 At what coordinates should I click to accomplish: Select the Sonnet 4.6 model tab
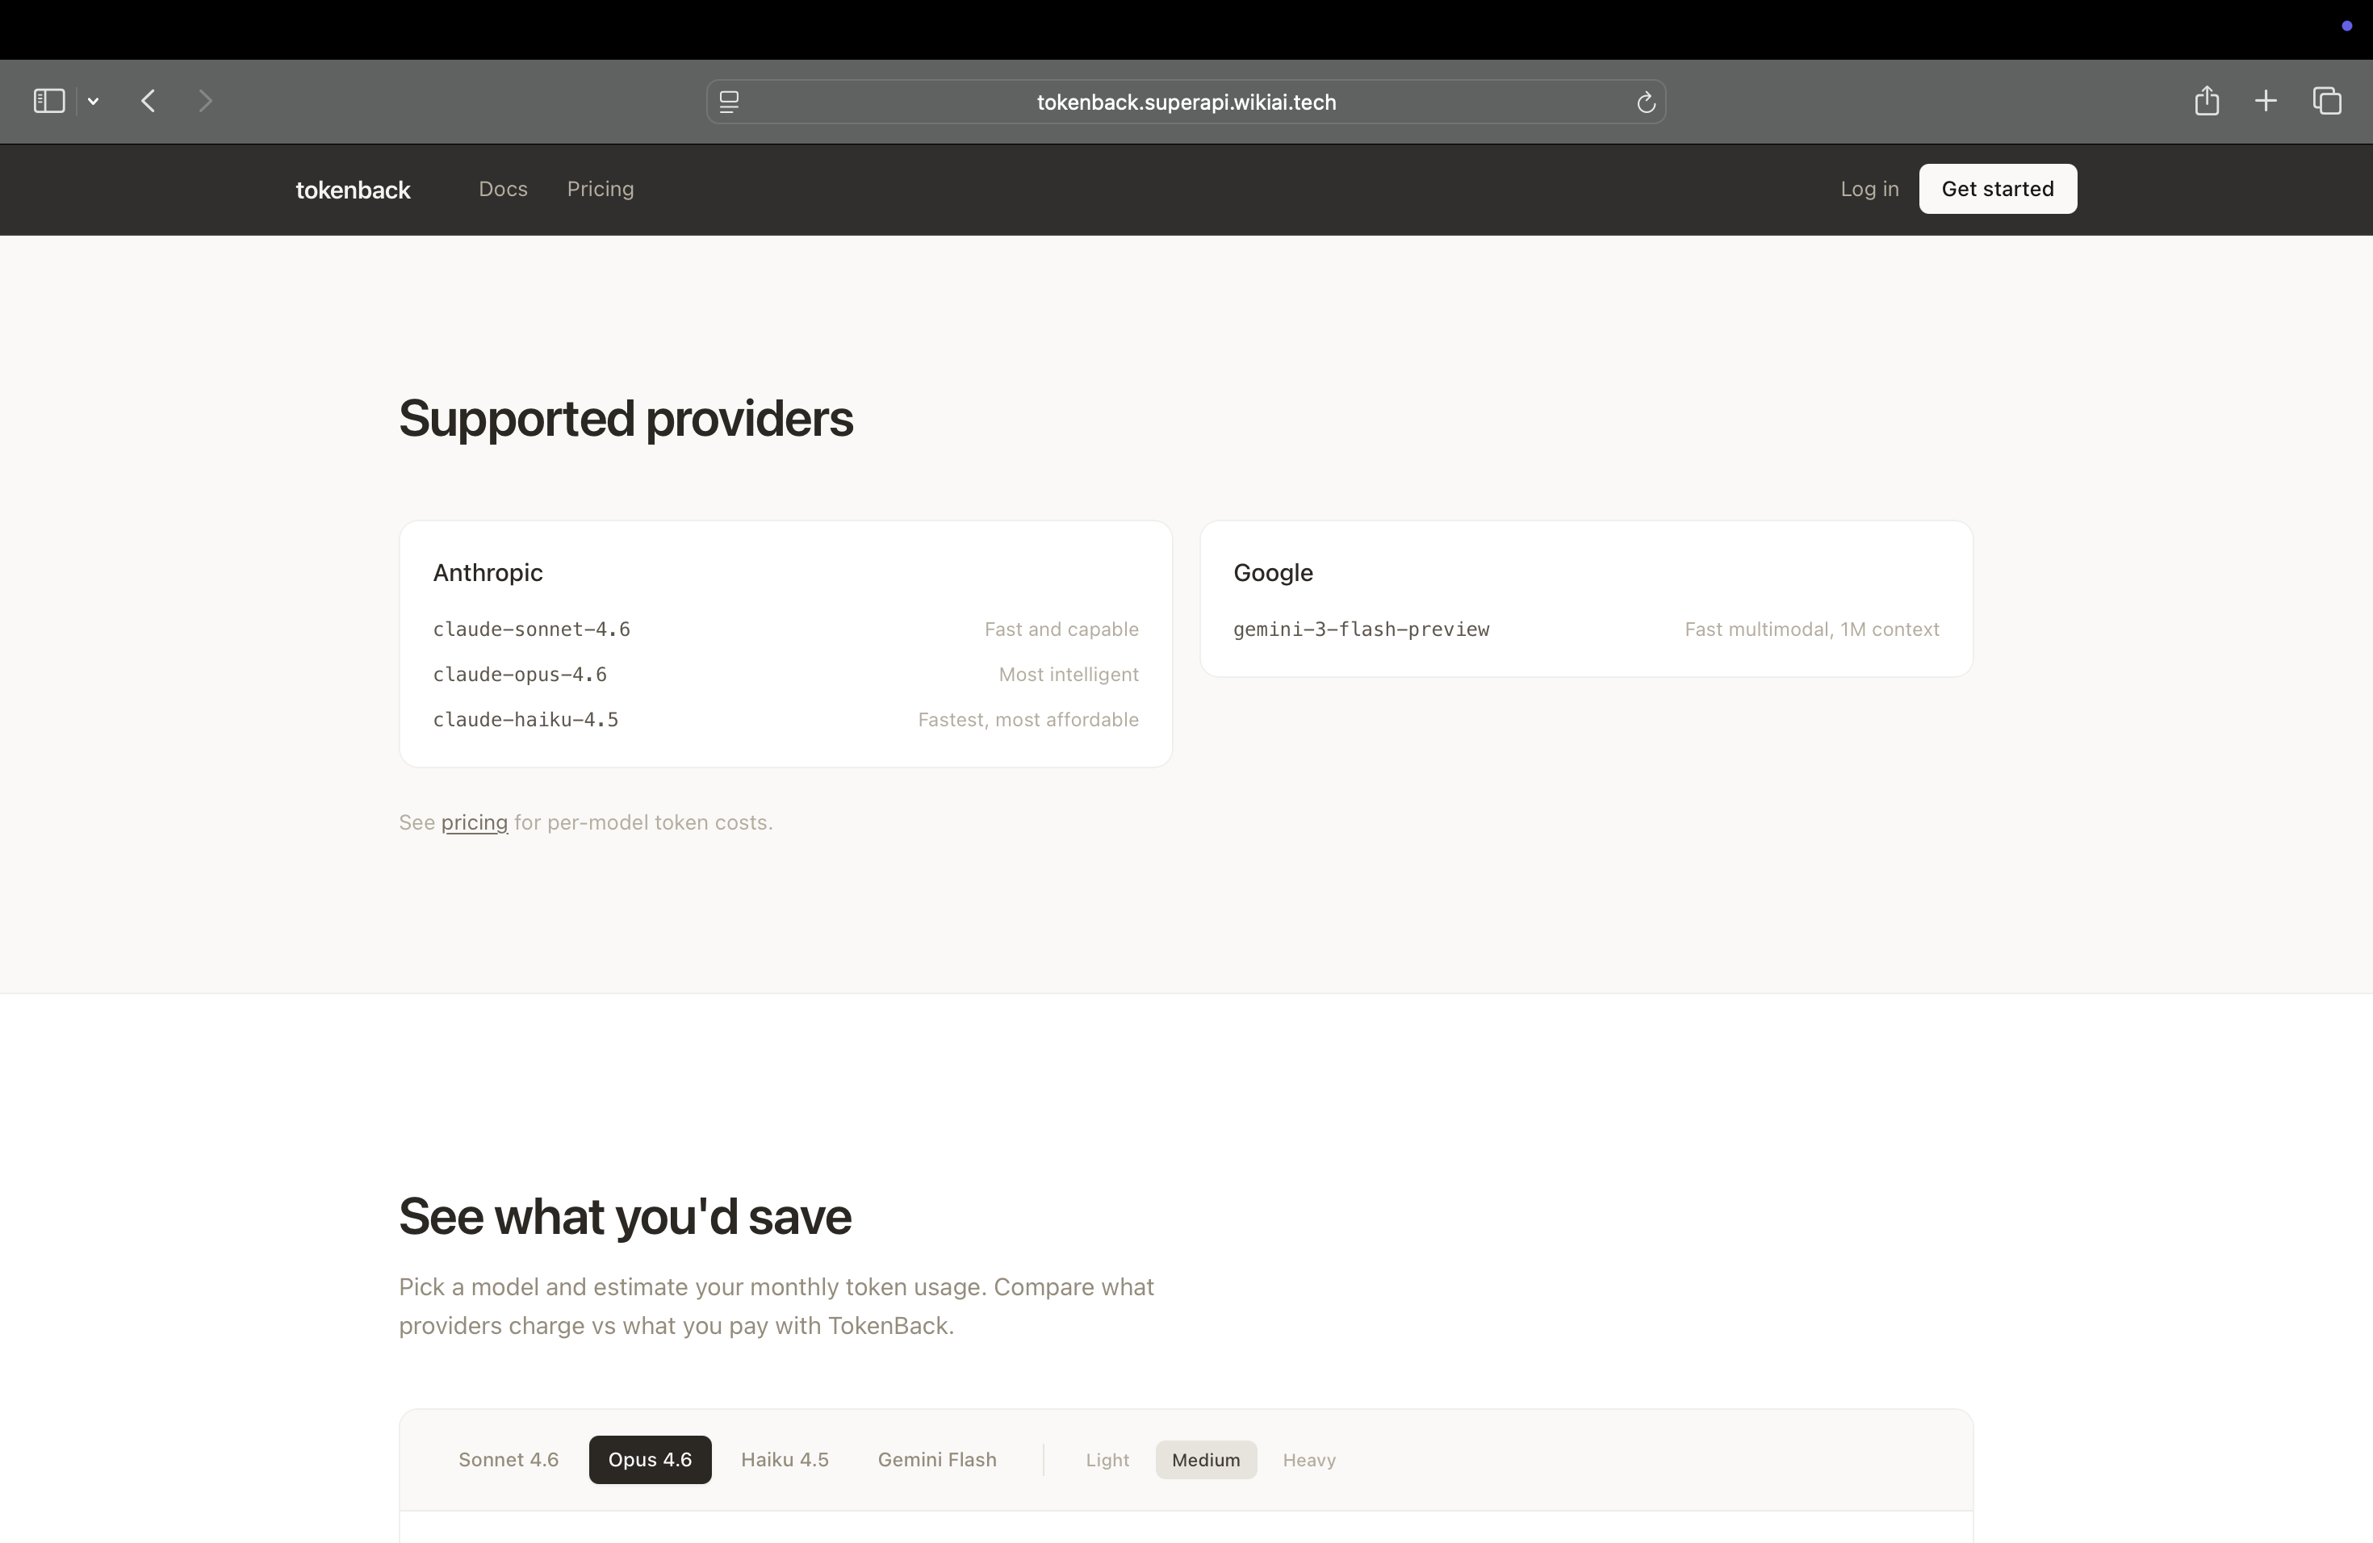[x=508, y=1459]
